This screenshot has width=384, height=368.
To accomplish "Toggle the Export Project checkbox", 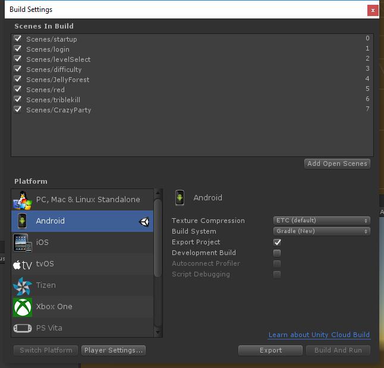I will (277, 243).
